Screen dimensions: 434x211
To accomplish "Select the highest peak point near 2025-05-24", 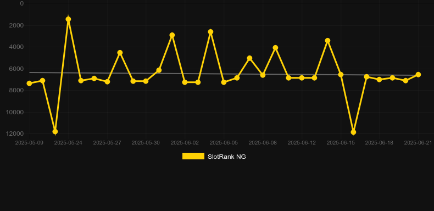I will coord(68,19).
